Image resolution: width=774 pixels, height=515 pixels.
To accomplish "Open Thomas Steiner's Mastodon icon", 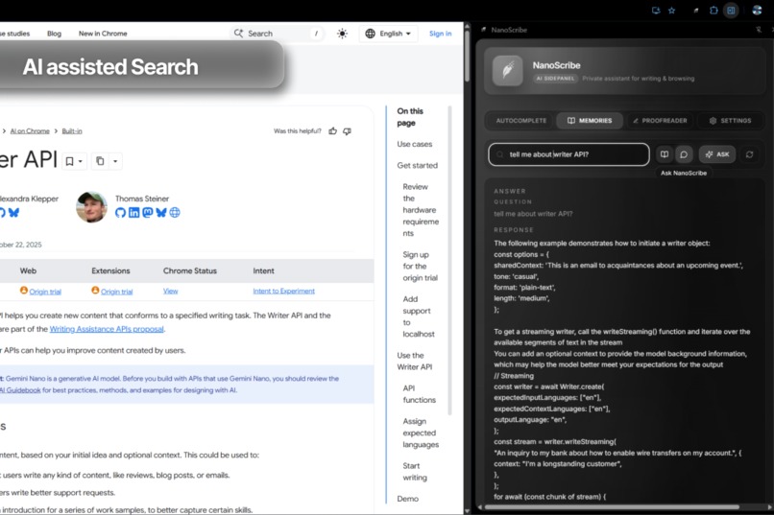I will (x=147, y=212).
